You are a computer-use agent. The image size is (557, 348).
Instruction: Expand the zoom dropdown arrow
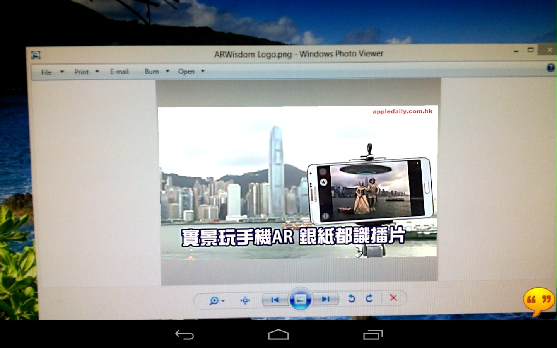(223, 301)
